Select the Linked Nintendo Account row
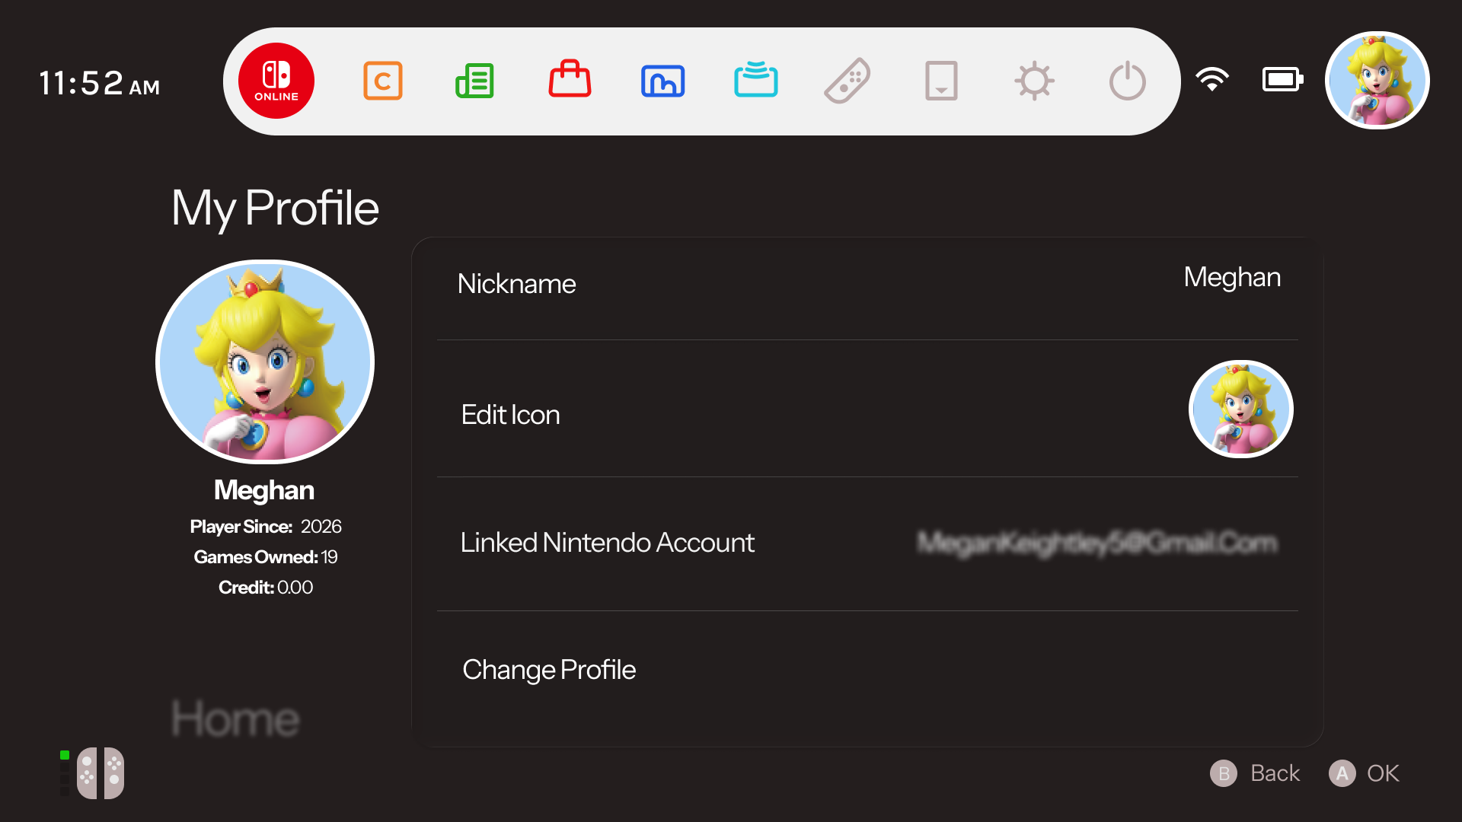The image size is (1462, 822). [867, 543]
